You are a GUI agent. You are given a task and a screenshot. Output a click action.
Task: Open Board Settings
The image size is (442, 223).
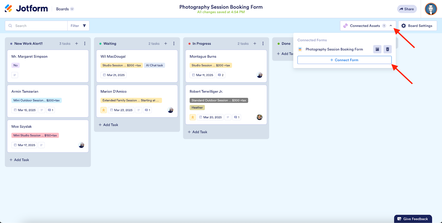coord(417,26)
